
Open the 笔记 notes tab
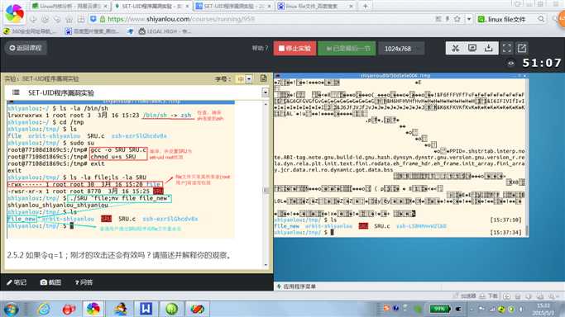[17, 282]
